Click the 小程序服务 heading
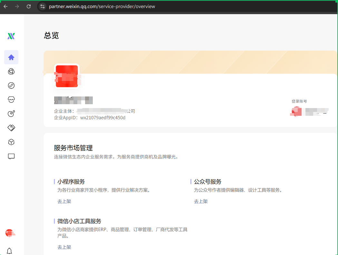This screenshot has height=255, width=338. [x=71, y=182]
